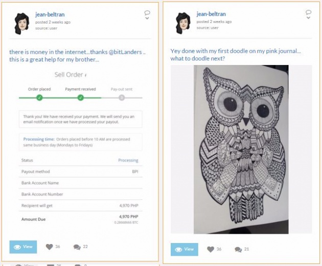This screenshot has height=266, width=322.
Task: Click the Payment received checkmark step
Action: [81, 98]
